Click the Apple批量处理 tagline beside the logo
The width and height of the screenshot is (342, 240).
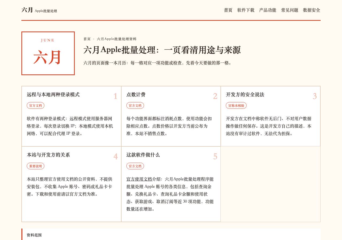pos(46,11)
